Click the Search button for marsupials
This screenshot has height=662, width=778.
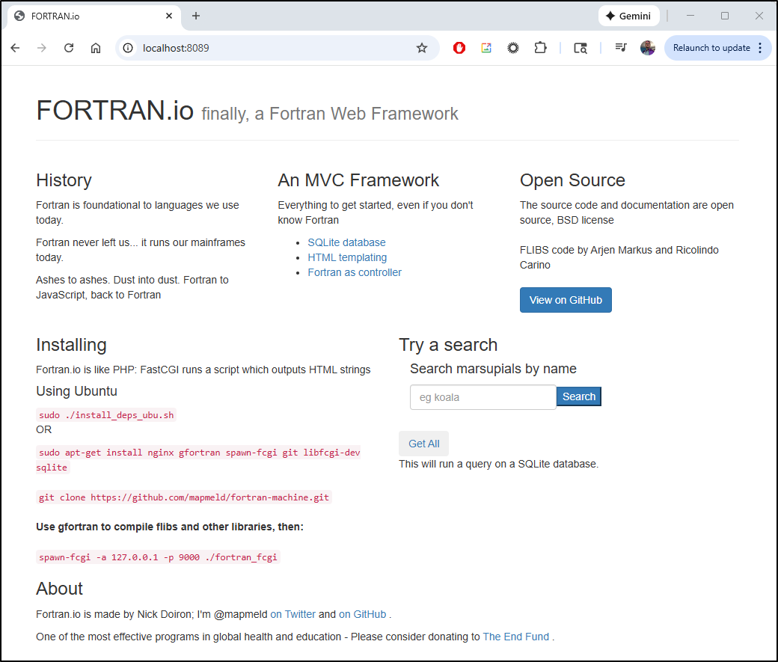point(578,396)
